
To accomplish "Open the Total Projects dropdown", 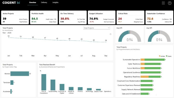I will [x=97, y=28].
